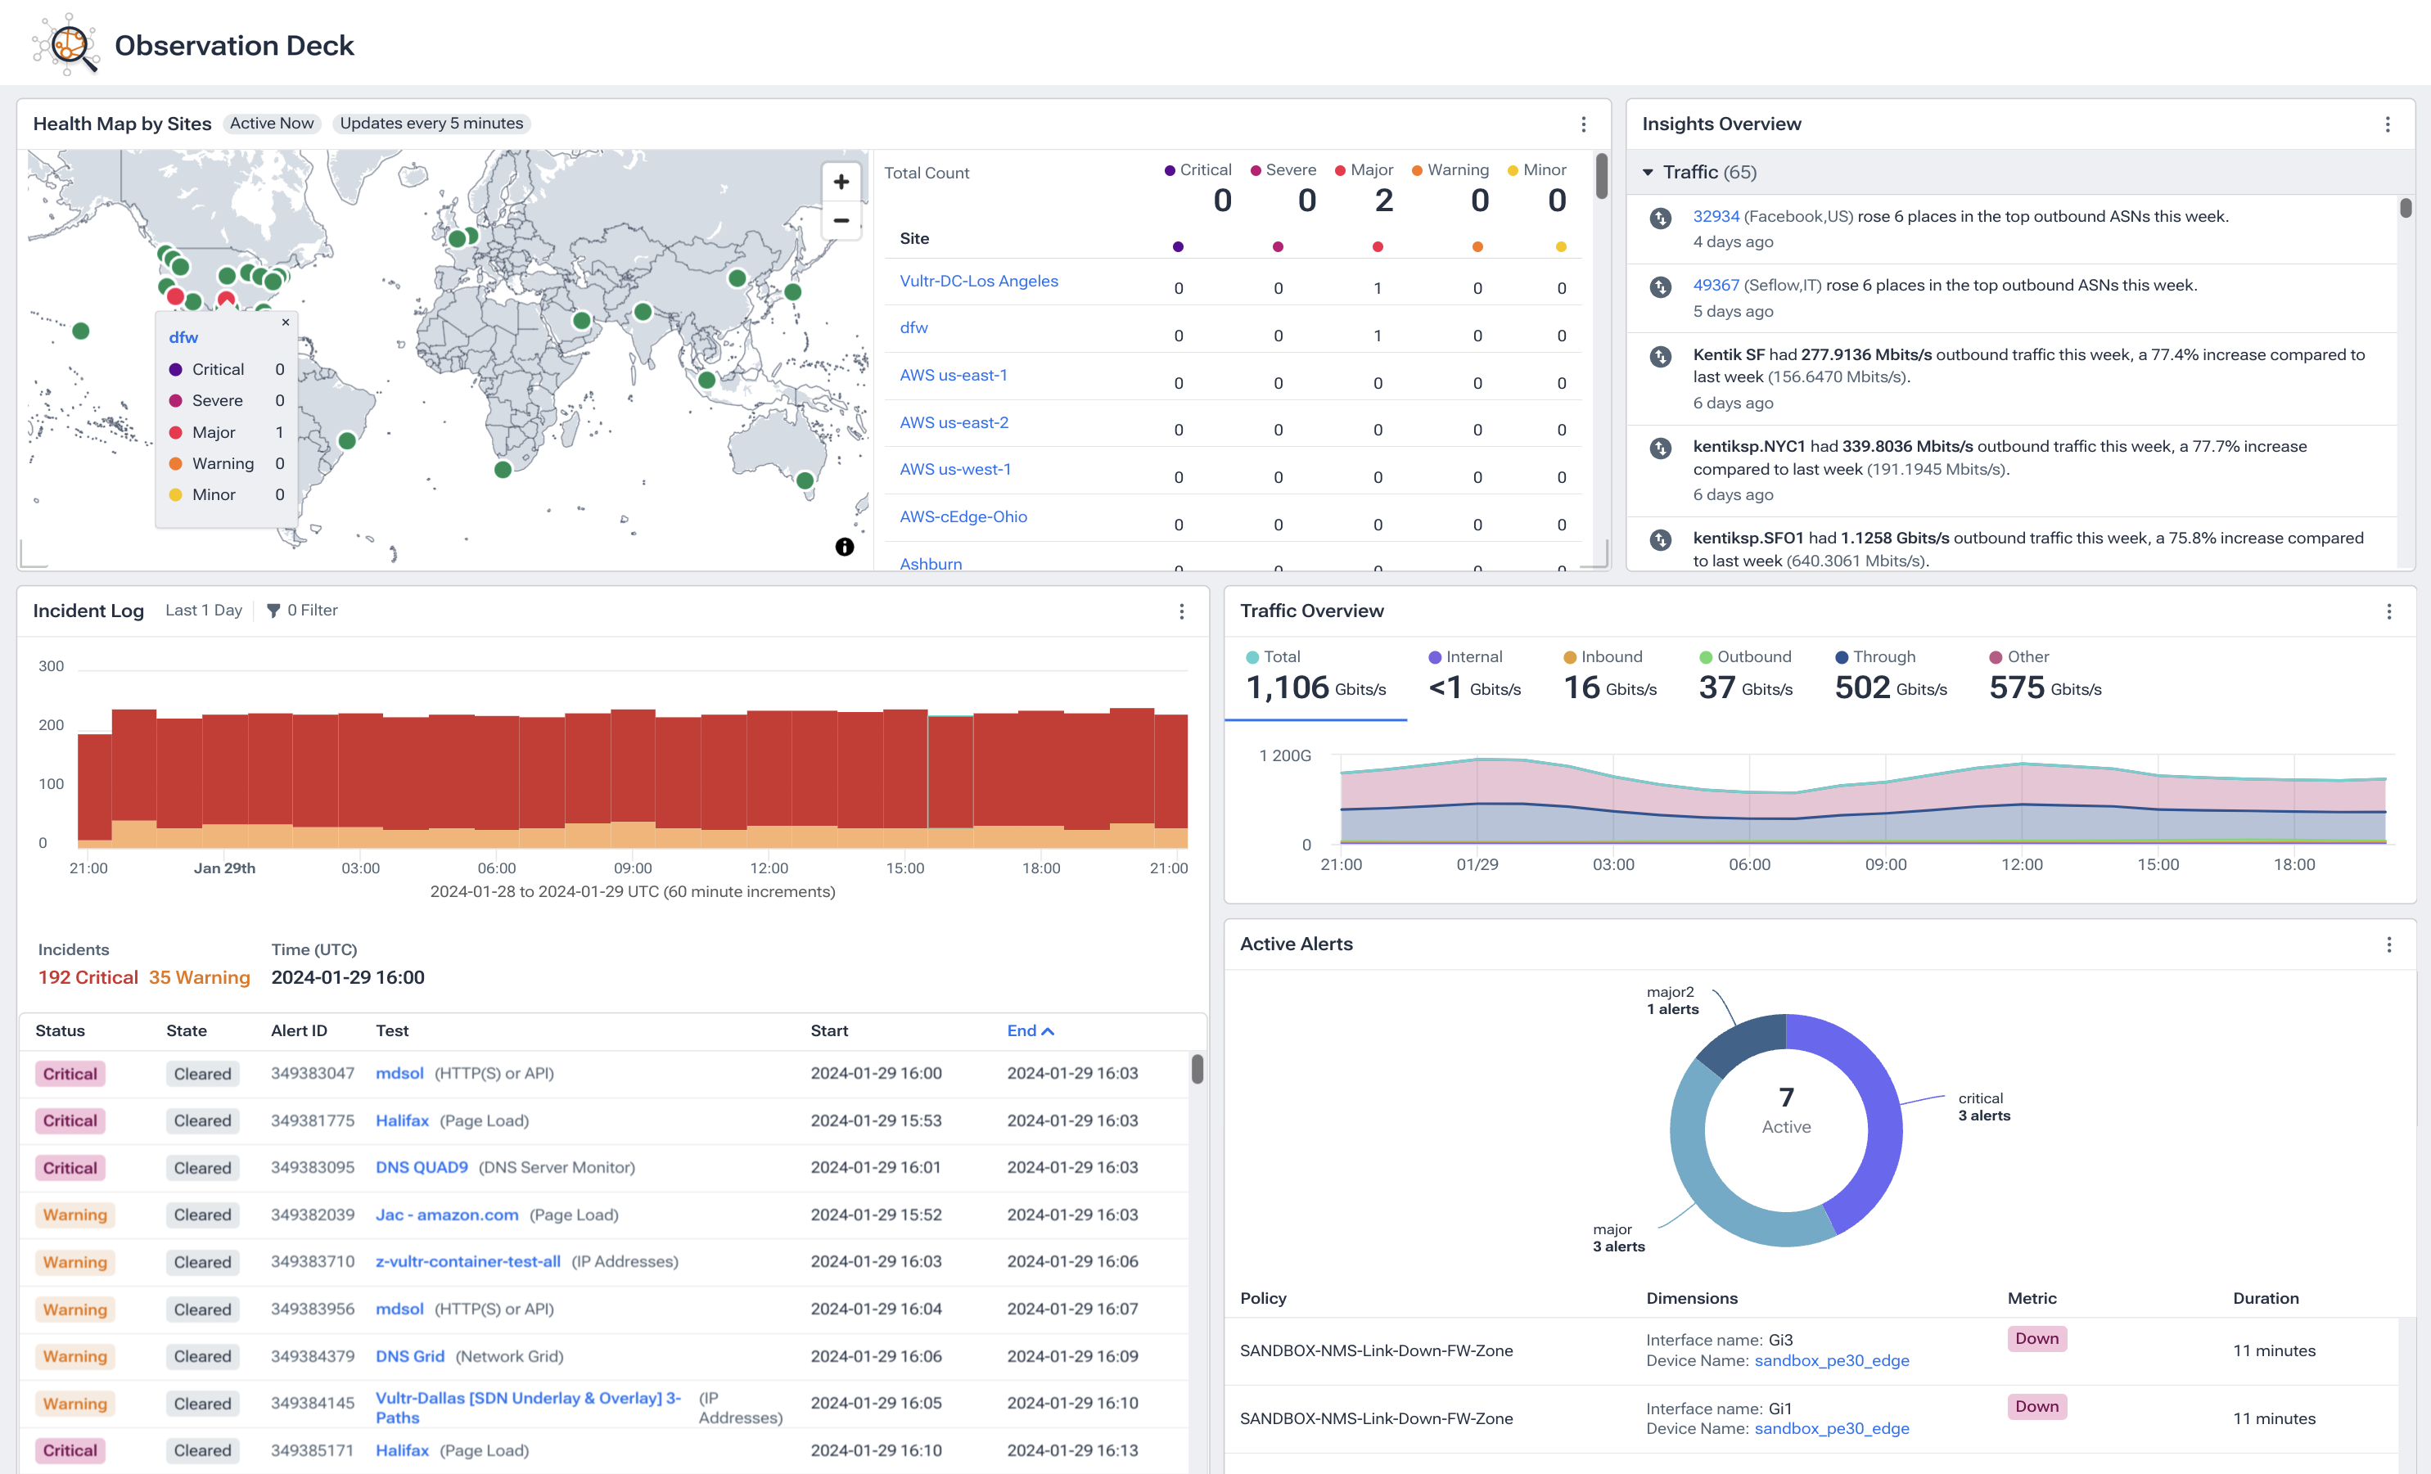Zoom out on the health map

point(841,220)
